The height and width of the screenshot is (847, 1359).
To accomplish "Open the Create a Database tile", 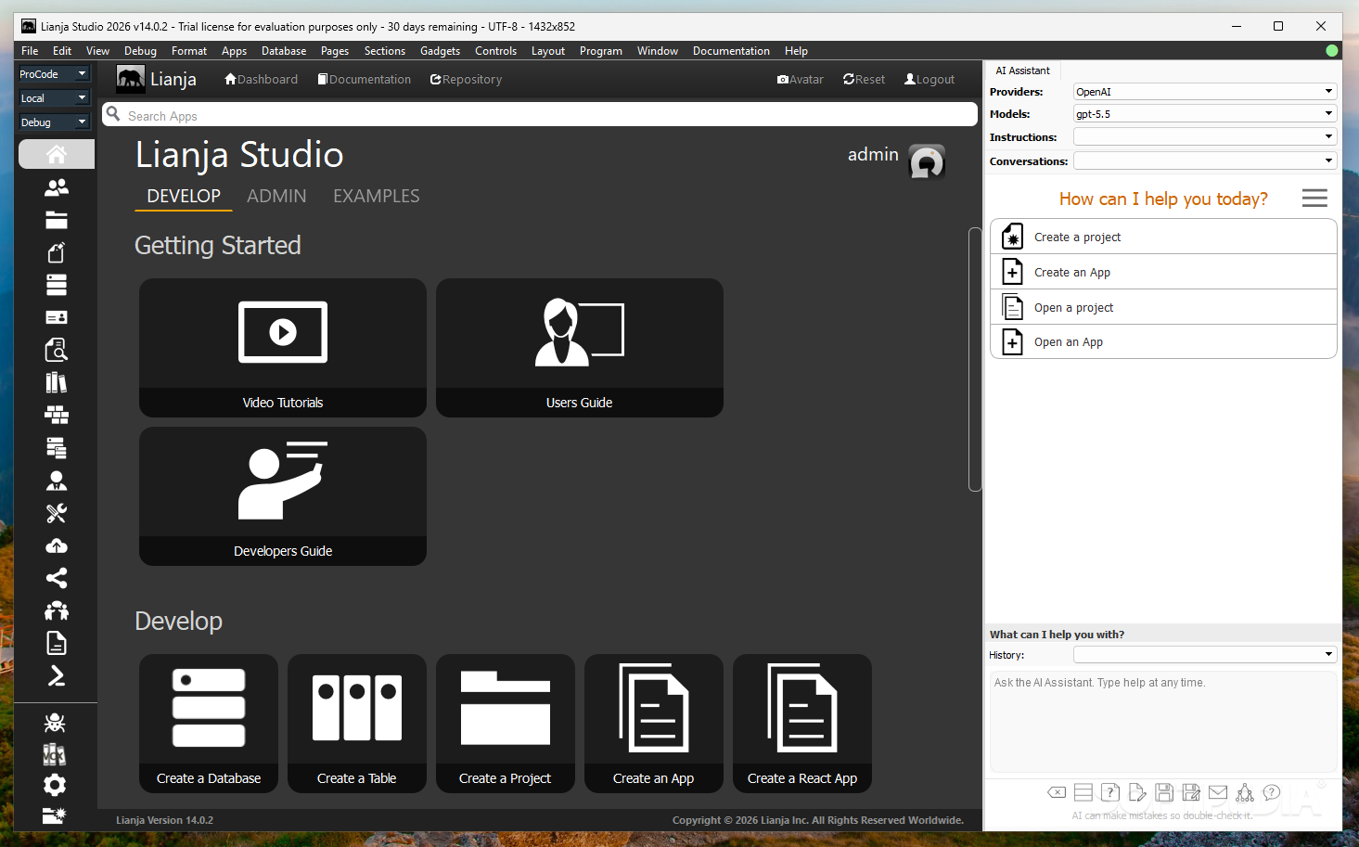I will coord(209,724).
